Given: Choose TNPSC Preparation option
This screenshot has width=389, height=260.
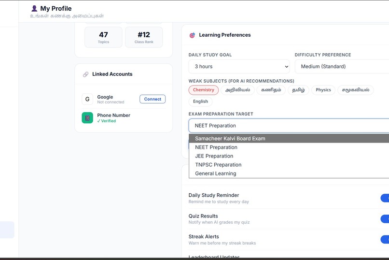Looking at the screenshot, I should [x=289, y=165].
